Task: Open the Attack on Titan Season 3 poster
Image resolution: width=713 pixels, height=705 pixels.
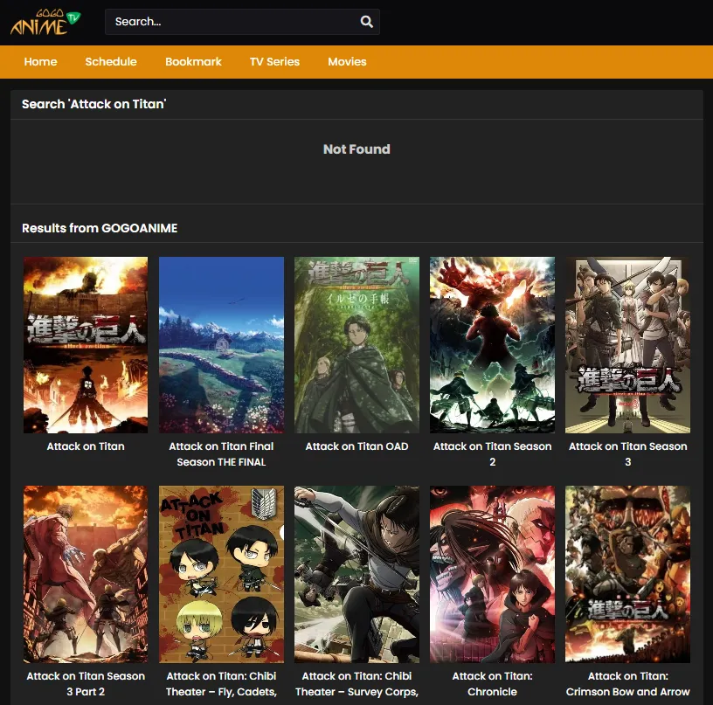Action: 627,344
